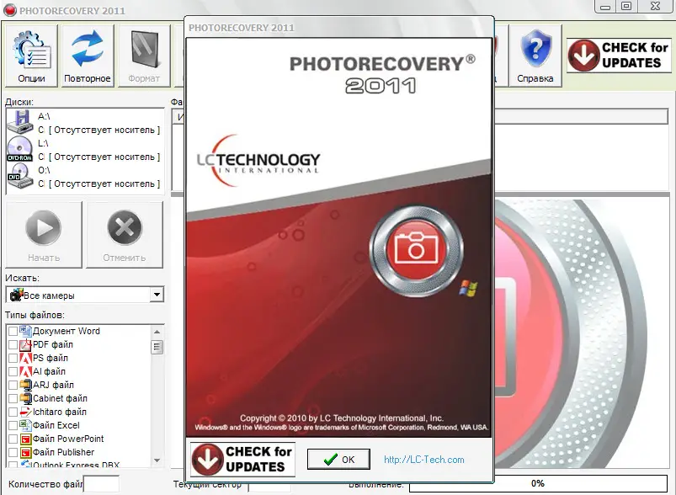Screen dimensions: 676x495
Task: Click the Начать play button
Action: (44, 235)
